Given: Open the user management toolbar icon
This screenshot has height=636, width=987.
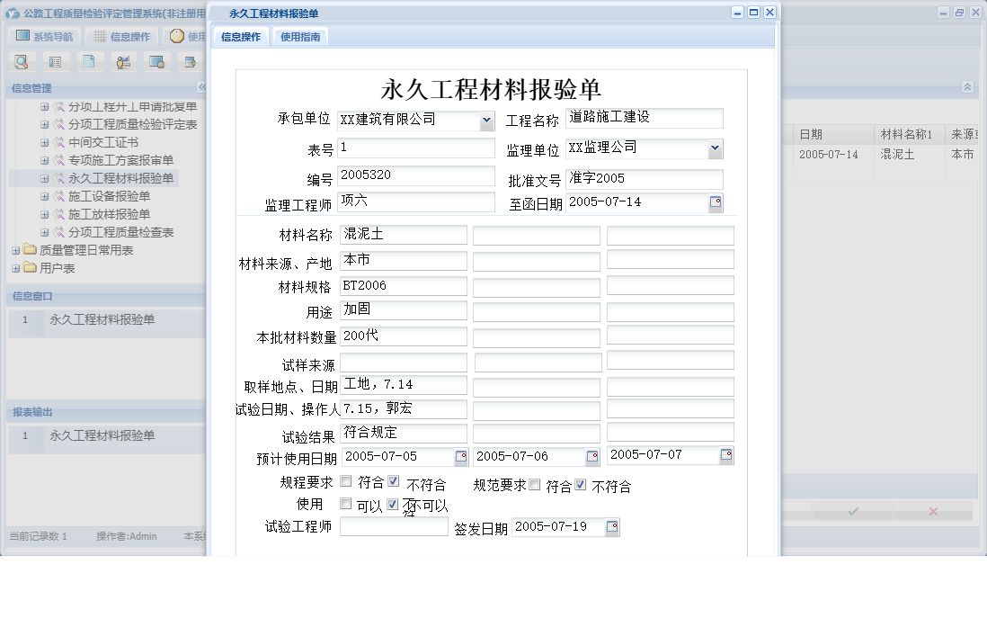Looking at the screenshot, I should (x=123, y=61).
